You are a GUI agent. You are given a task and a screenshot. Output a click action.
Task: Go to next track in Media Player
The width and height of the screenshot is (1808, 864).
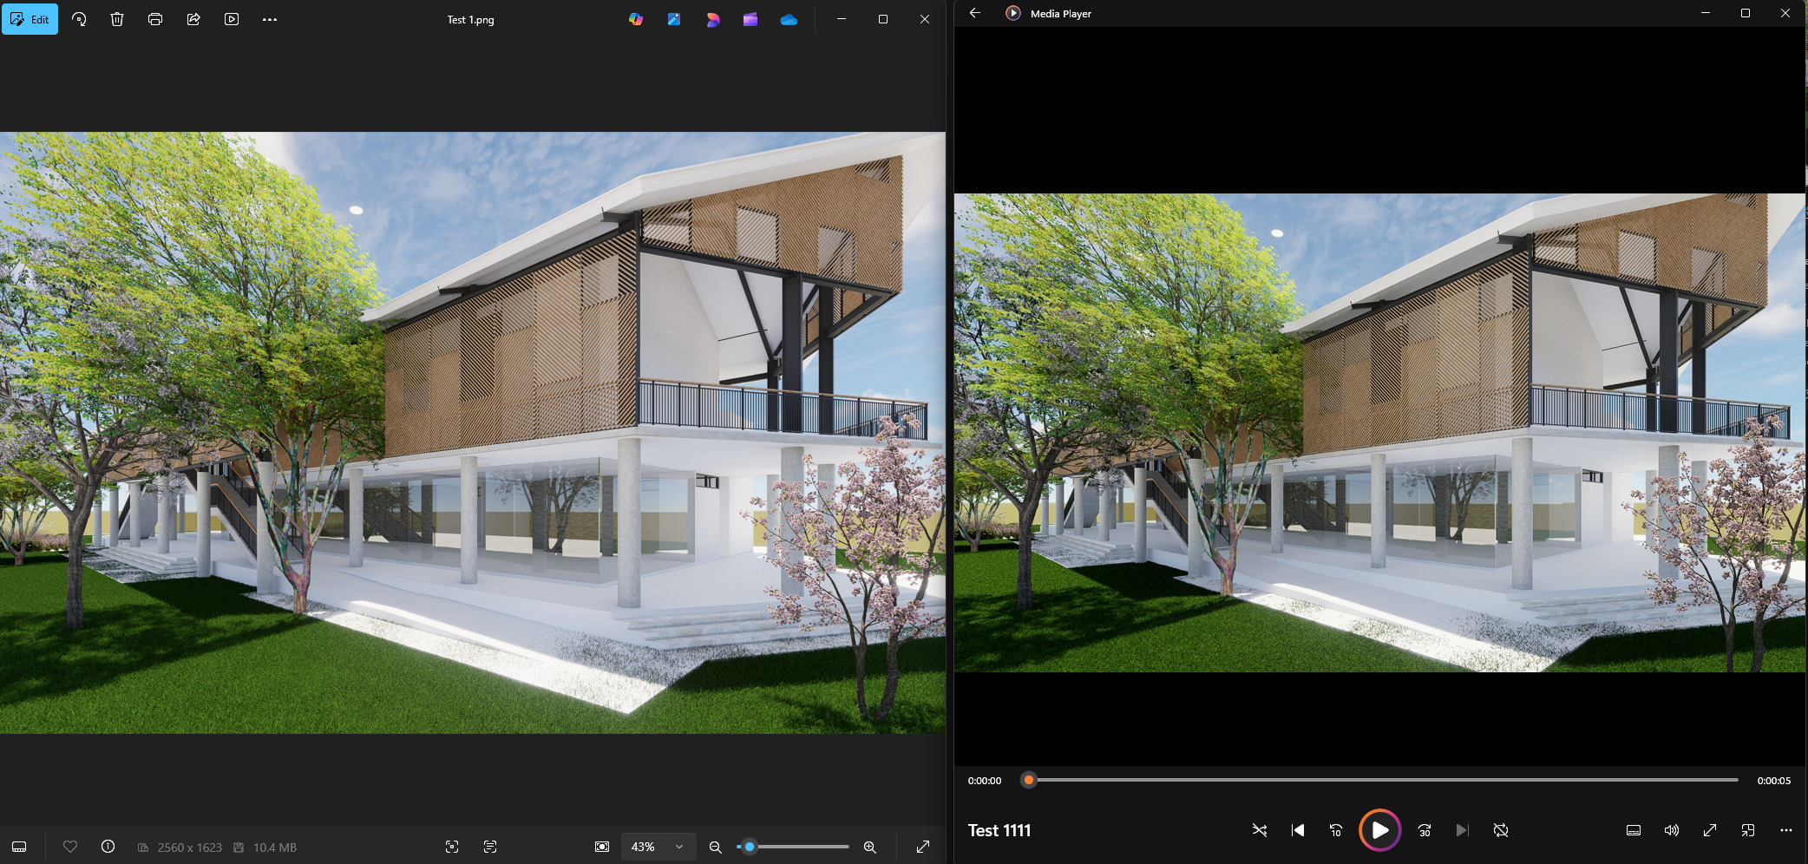1462,830
